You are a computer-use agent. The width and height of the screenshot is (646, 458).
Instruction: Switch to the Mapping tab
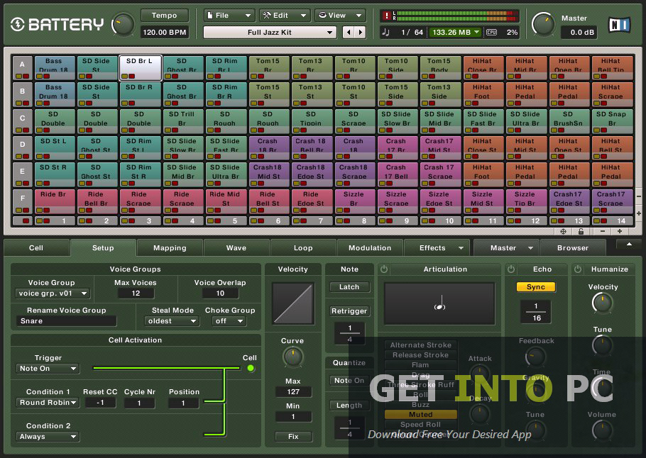[170, 247]
